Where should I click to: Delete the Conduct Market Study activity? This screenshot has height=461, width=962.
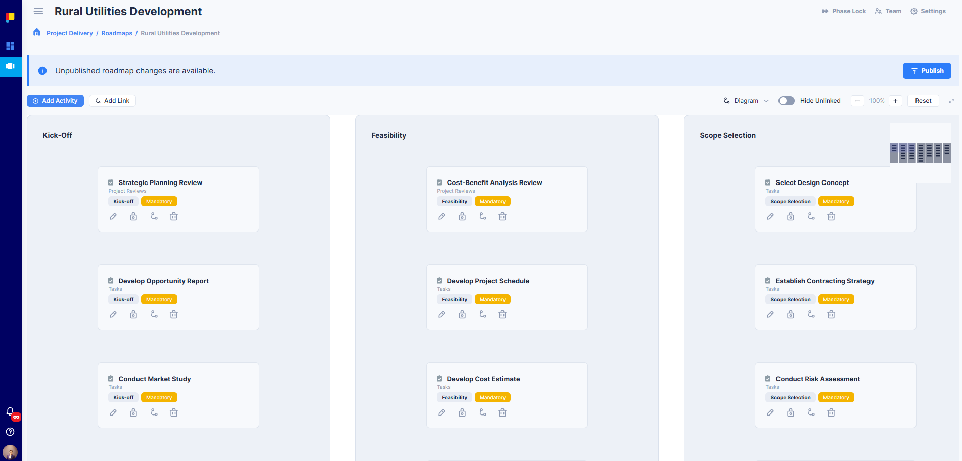[x=173, y=412]
